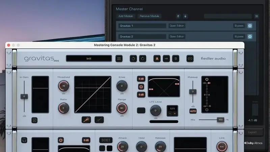Viewport: 270px width, 152px height.
Task: Adjust the Range knob showing 90
Action: pos(122,108)
